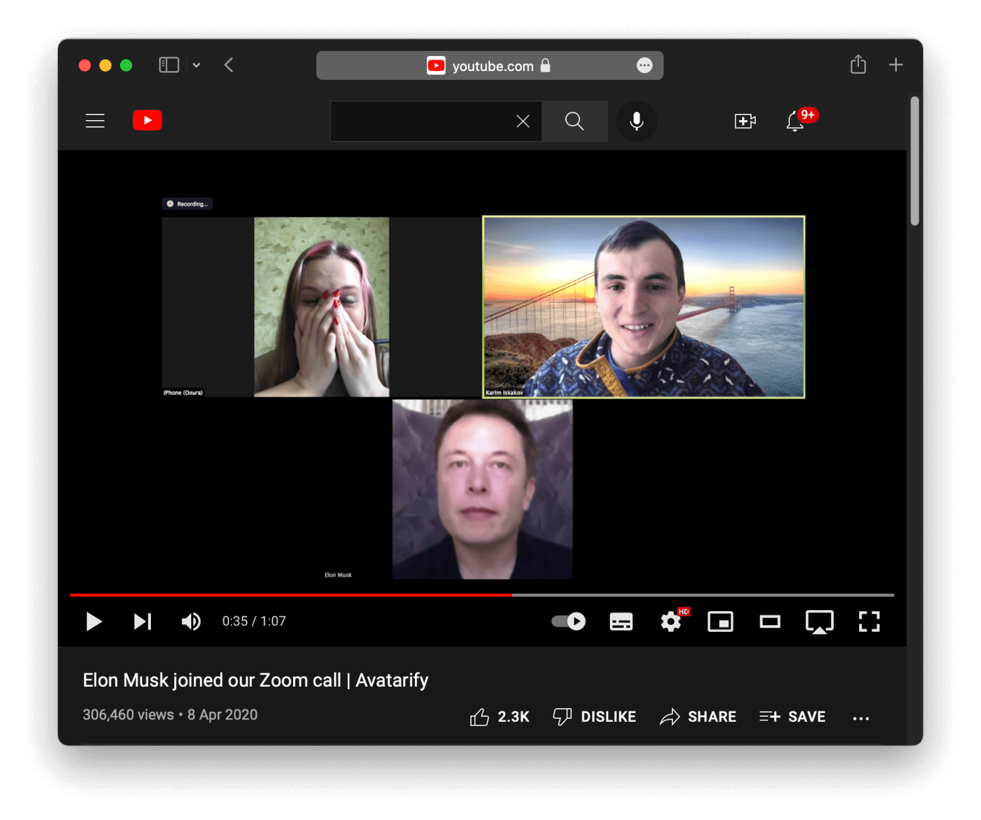Turn on subtitles with the captions icon
This screenshot has height=820, width=981.
point(621,622)
